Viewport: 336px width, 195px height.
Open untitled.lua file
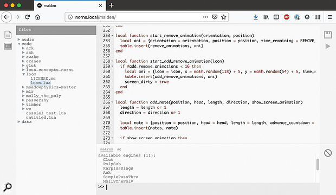click(41, 118)
